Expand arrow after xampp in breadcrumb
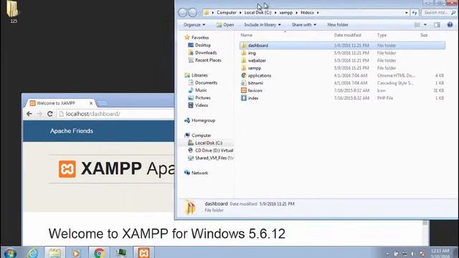 (x=297, y=13)
